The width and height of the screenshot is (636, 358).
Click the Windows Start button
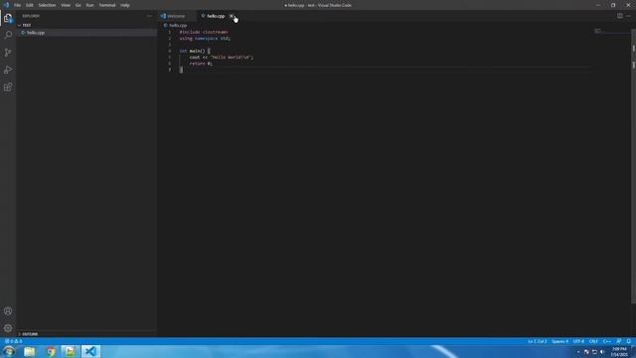9,351
